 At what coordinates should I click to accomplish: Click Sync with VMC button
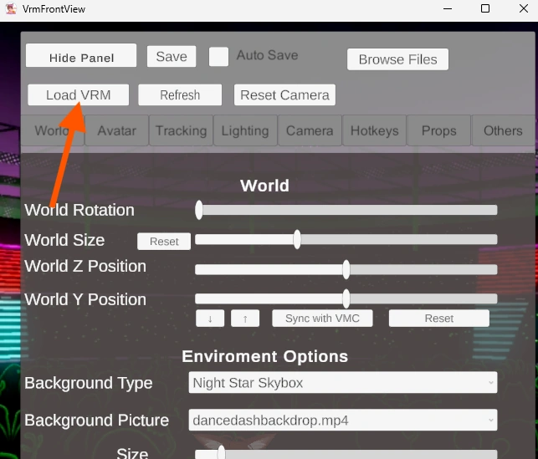(x=322, y=319)
